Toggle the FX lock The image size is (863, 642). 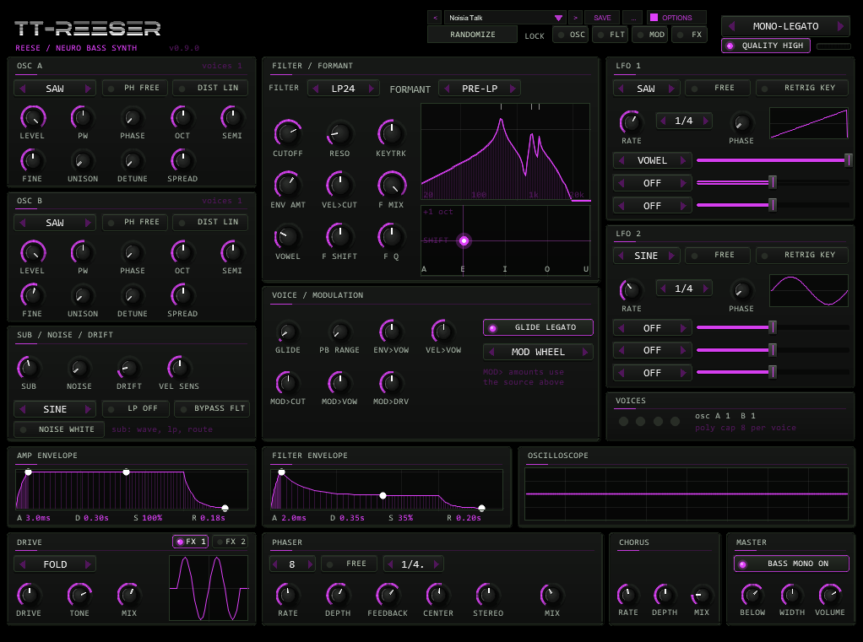point(690,35)
